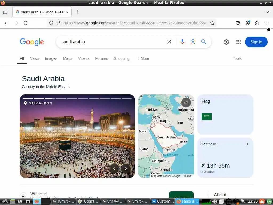This screenshot has height=205, width=273.
Task: Open volume control in system tray
Action: [215, 202]
